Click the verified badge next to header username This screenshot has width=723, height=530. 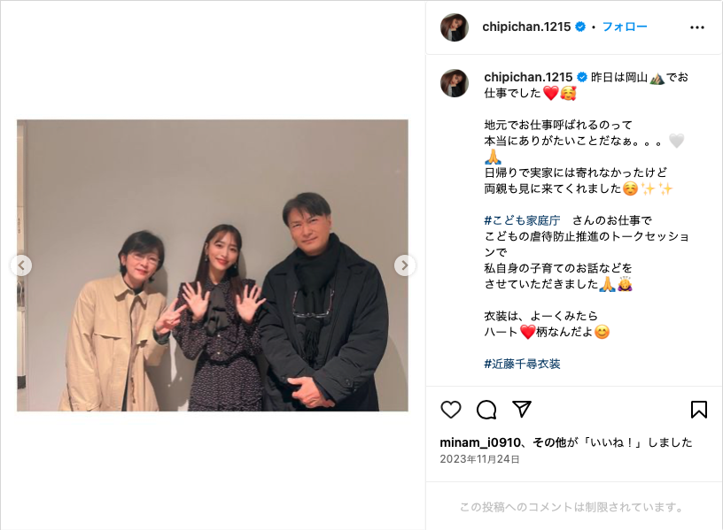coord(580,27)
